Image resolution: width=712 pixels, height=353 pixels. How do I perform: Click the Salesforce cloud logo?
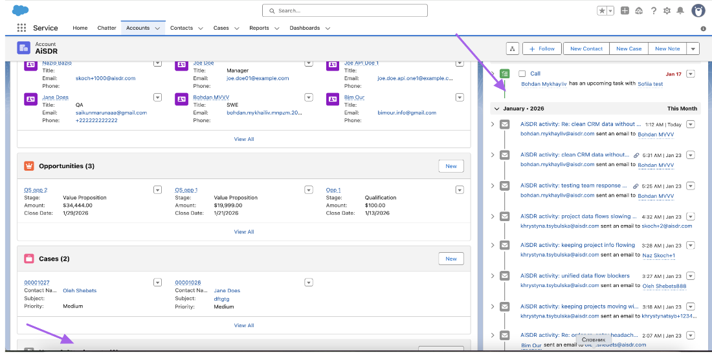pos(21,10)
